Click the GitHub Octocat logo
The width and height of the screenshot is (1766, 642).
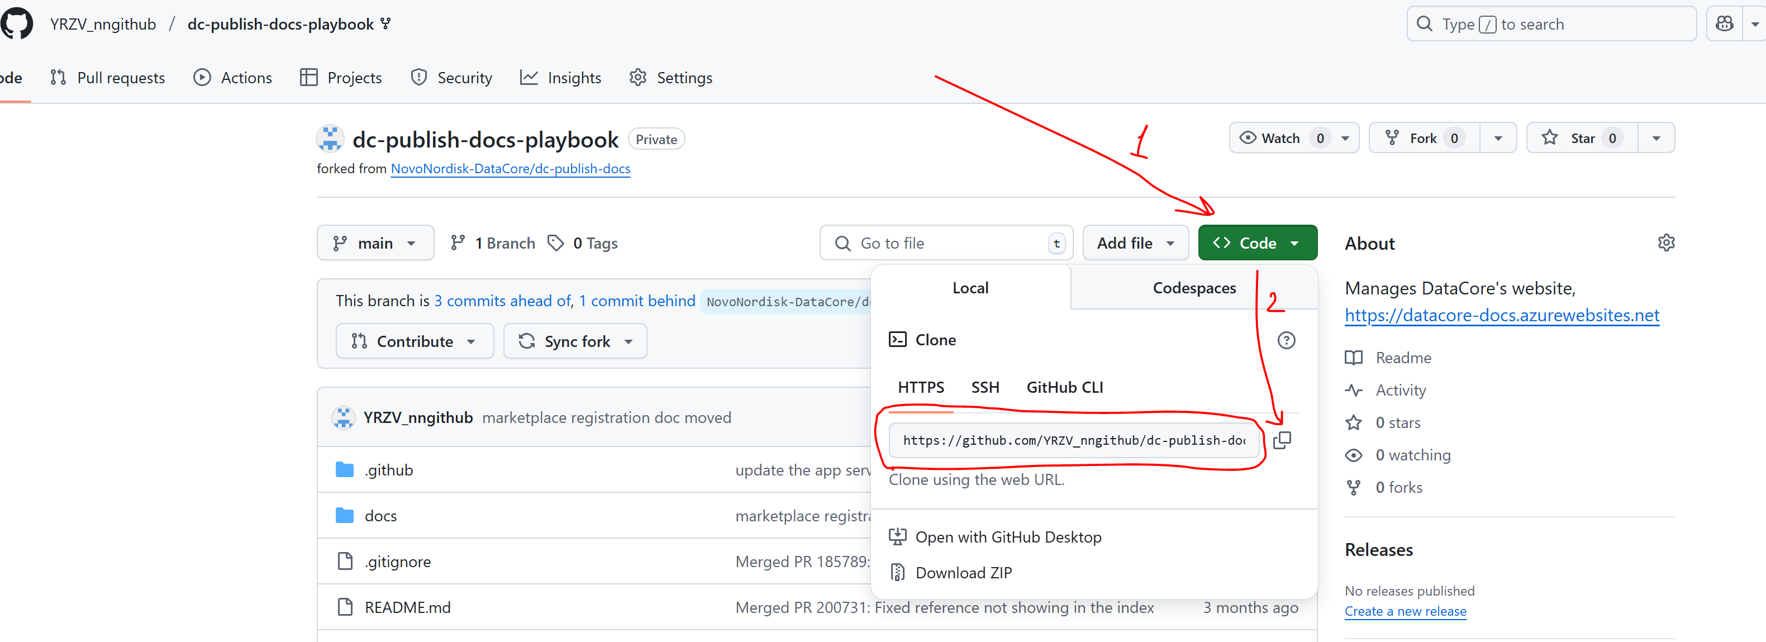pos(17,24)
